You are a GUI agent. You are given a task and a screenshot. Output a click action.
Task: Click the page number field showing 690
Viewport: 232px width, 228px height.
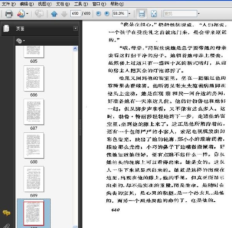point(75,14)
